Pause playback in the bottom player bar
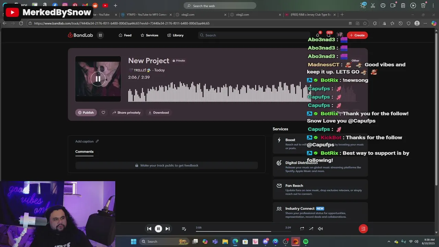Screen dimensions: 439x247 [x=158, y=229]
